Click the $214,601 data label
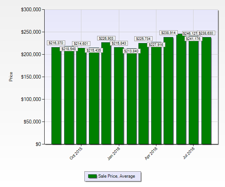Screen dimensions: 225x187 [x=81, y=44]
